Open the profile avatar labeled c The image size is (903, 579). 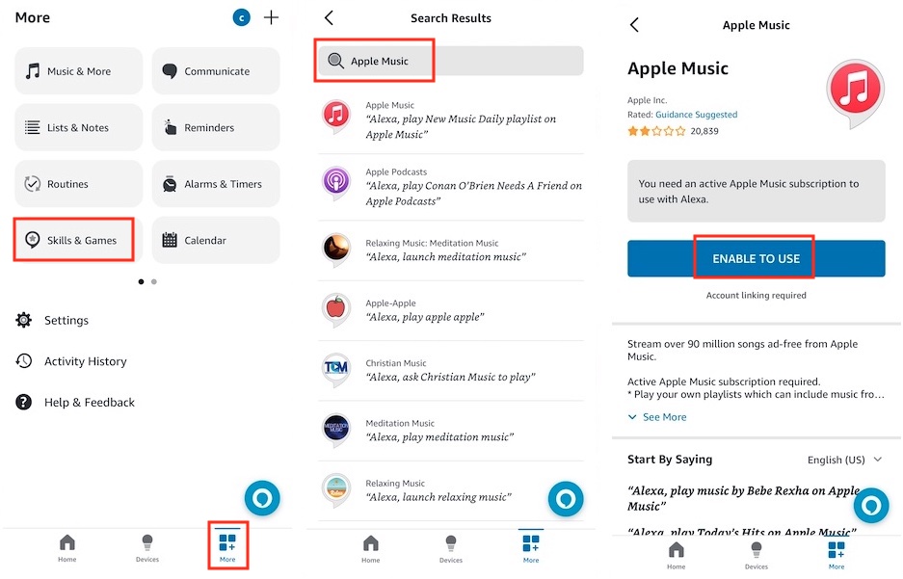click(x=241, y=18)
